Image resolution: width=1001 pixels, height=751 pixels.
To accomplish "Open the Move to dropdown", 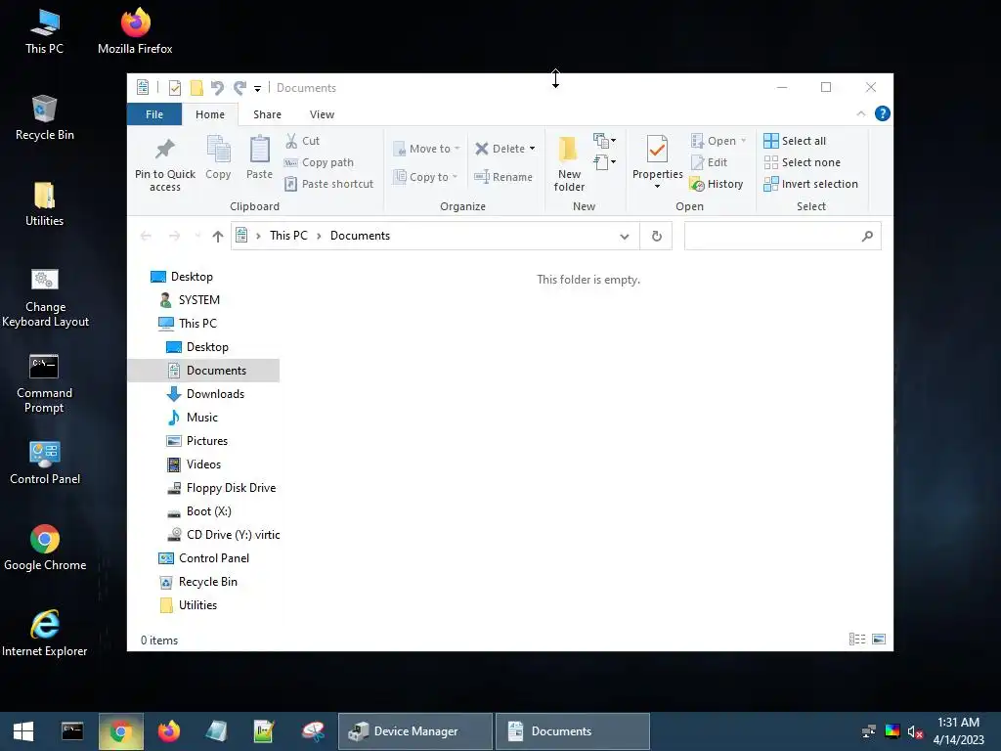I will point(426,149).
